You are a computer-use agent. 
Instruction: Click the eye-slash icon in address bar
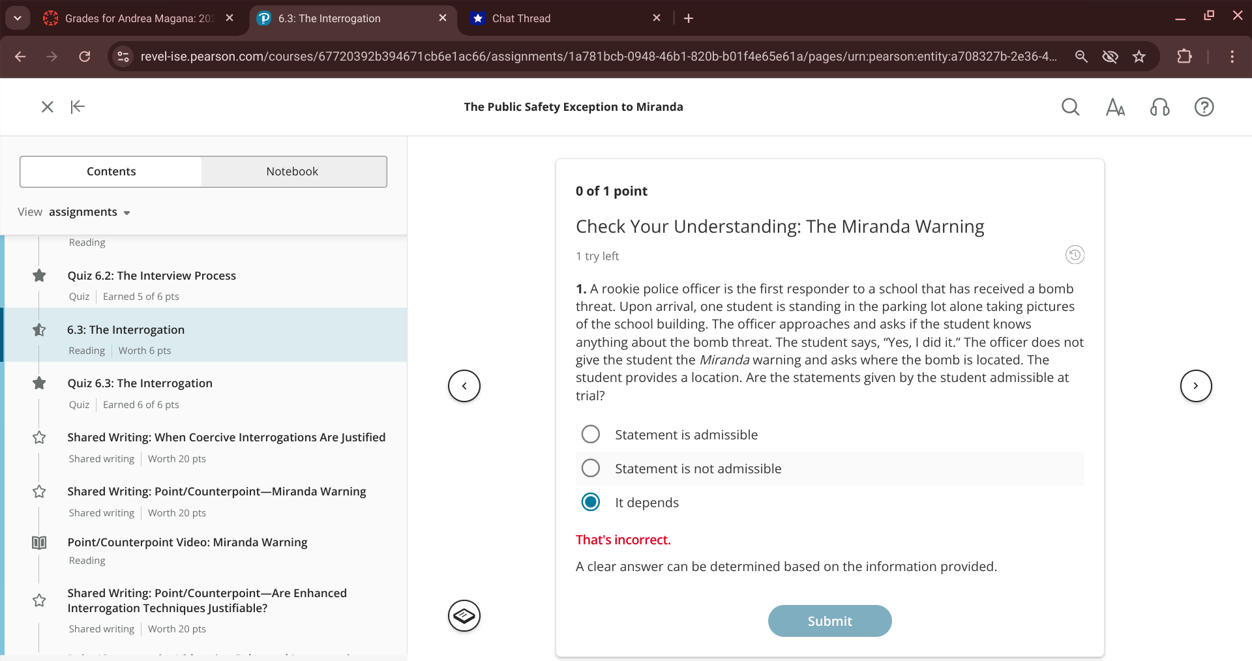(x=1110, y=57)
